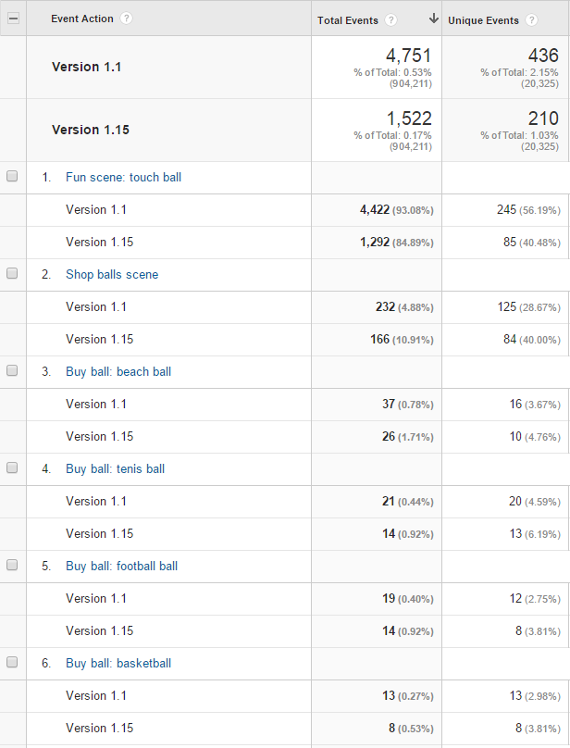570x748 pixels.
Task: Check the checkbox for Buy ball: beach ball
Action: click(x=13, y=369)
